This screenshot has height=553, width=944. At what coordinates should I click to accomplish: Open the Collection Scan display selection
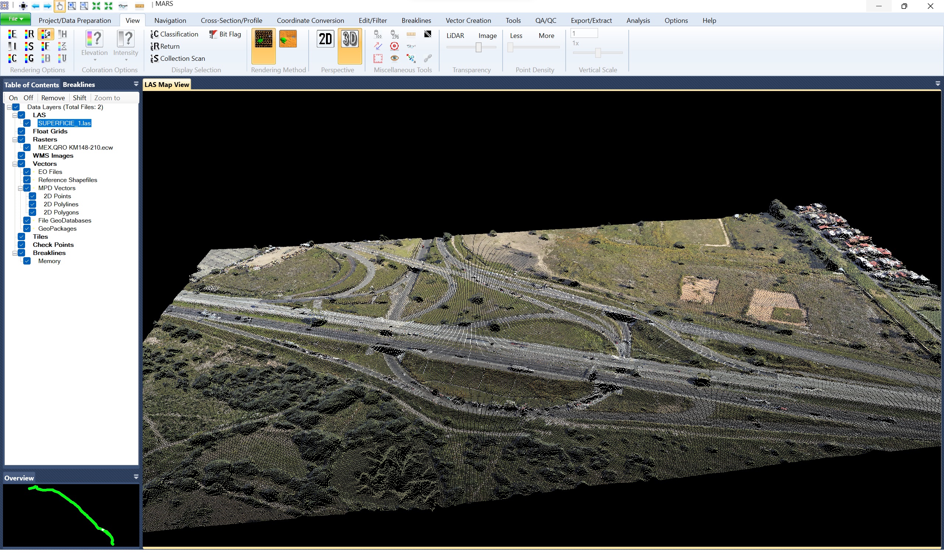tap(178, 58)
